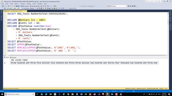Open Visual Studio purple icon on taskbar
Viewport: 172px width, 96px height.
tap(94, 94)
